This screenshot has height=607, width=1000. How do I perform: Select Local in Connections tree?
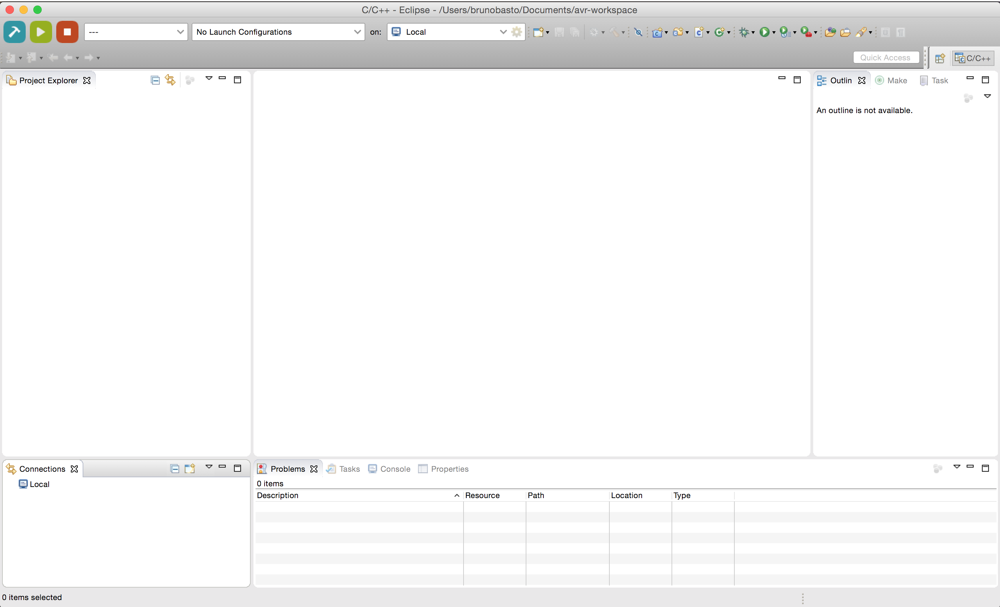click(34, 484)
